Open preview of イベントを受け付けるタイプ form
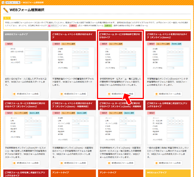Viewport: 194px width, 177px height. click(73, 61)
